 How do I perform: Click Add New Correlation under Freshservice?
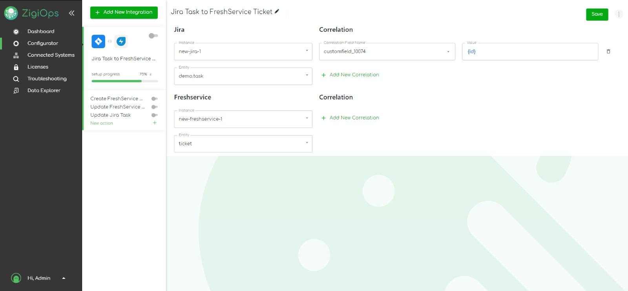350,117
